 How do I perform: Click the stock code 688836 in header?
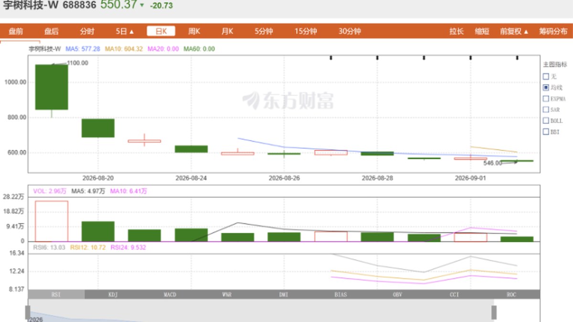point(79,5)
